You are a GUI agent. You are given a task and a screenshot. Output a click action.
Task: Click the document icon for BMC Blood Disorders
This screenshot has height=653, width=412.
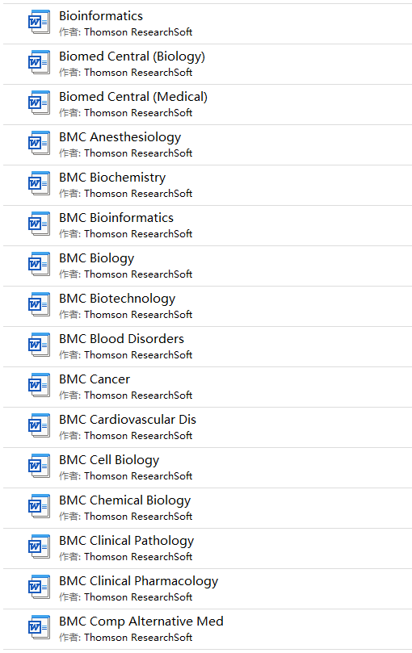40,345
